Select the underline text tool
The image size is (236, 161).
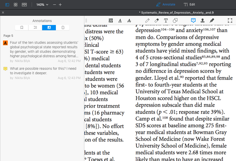pyautogui.click(x=120, y=20)
